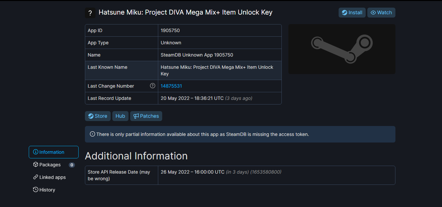Click the clock icon beside History
Image resolution: width=442 pixels, height=207 pixels.
[36, 190]
